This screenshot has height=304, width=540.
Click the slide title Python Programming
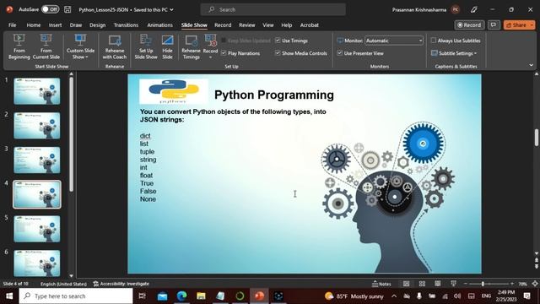pyautogui.click(x=273, y=95)
